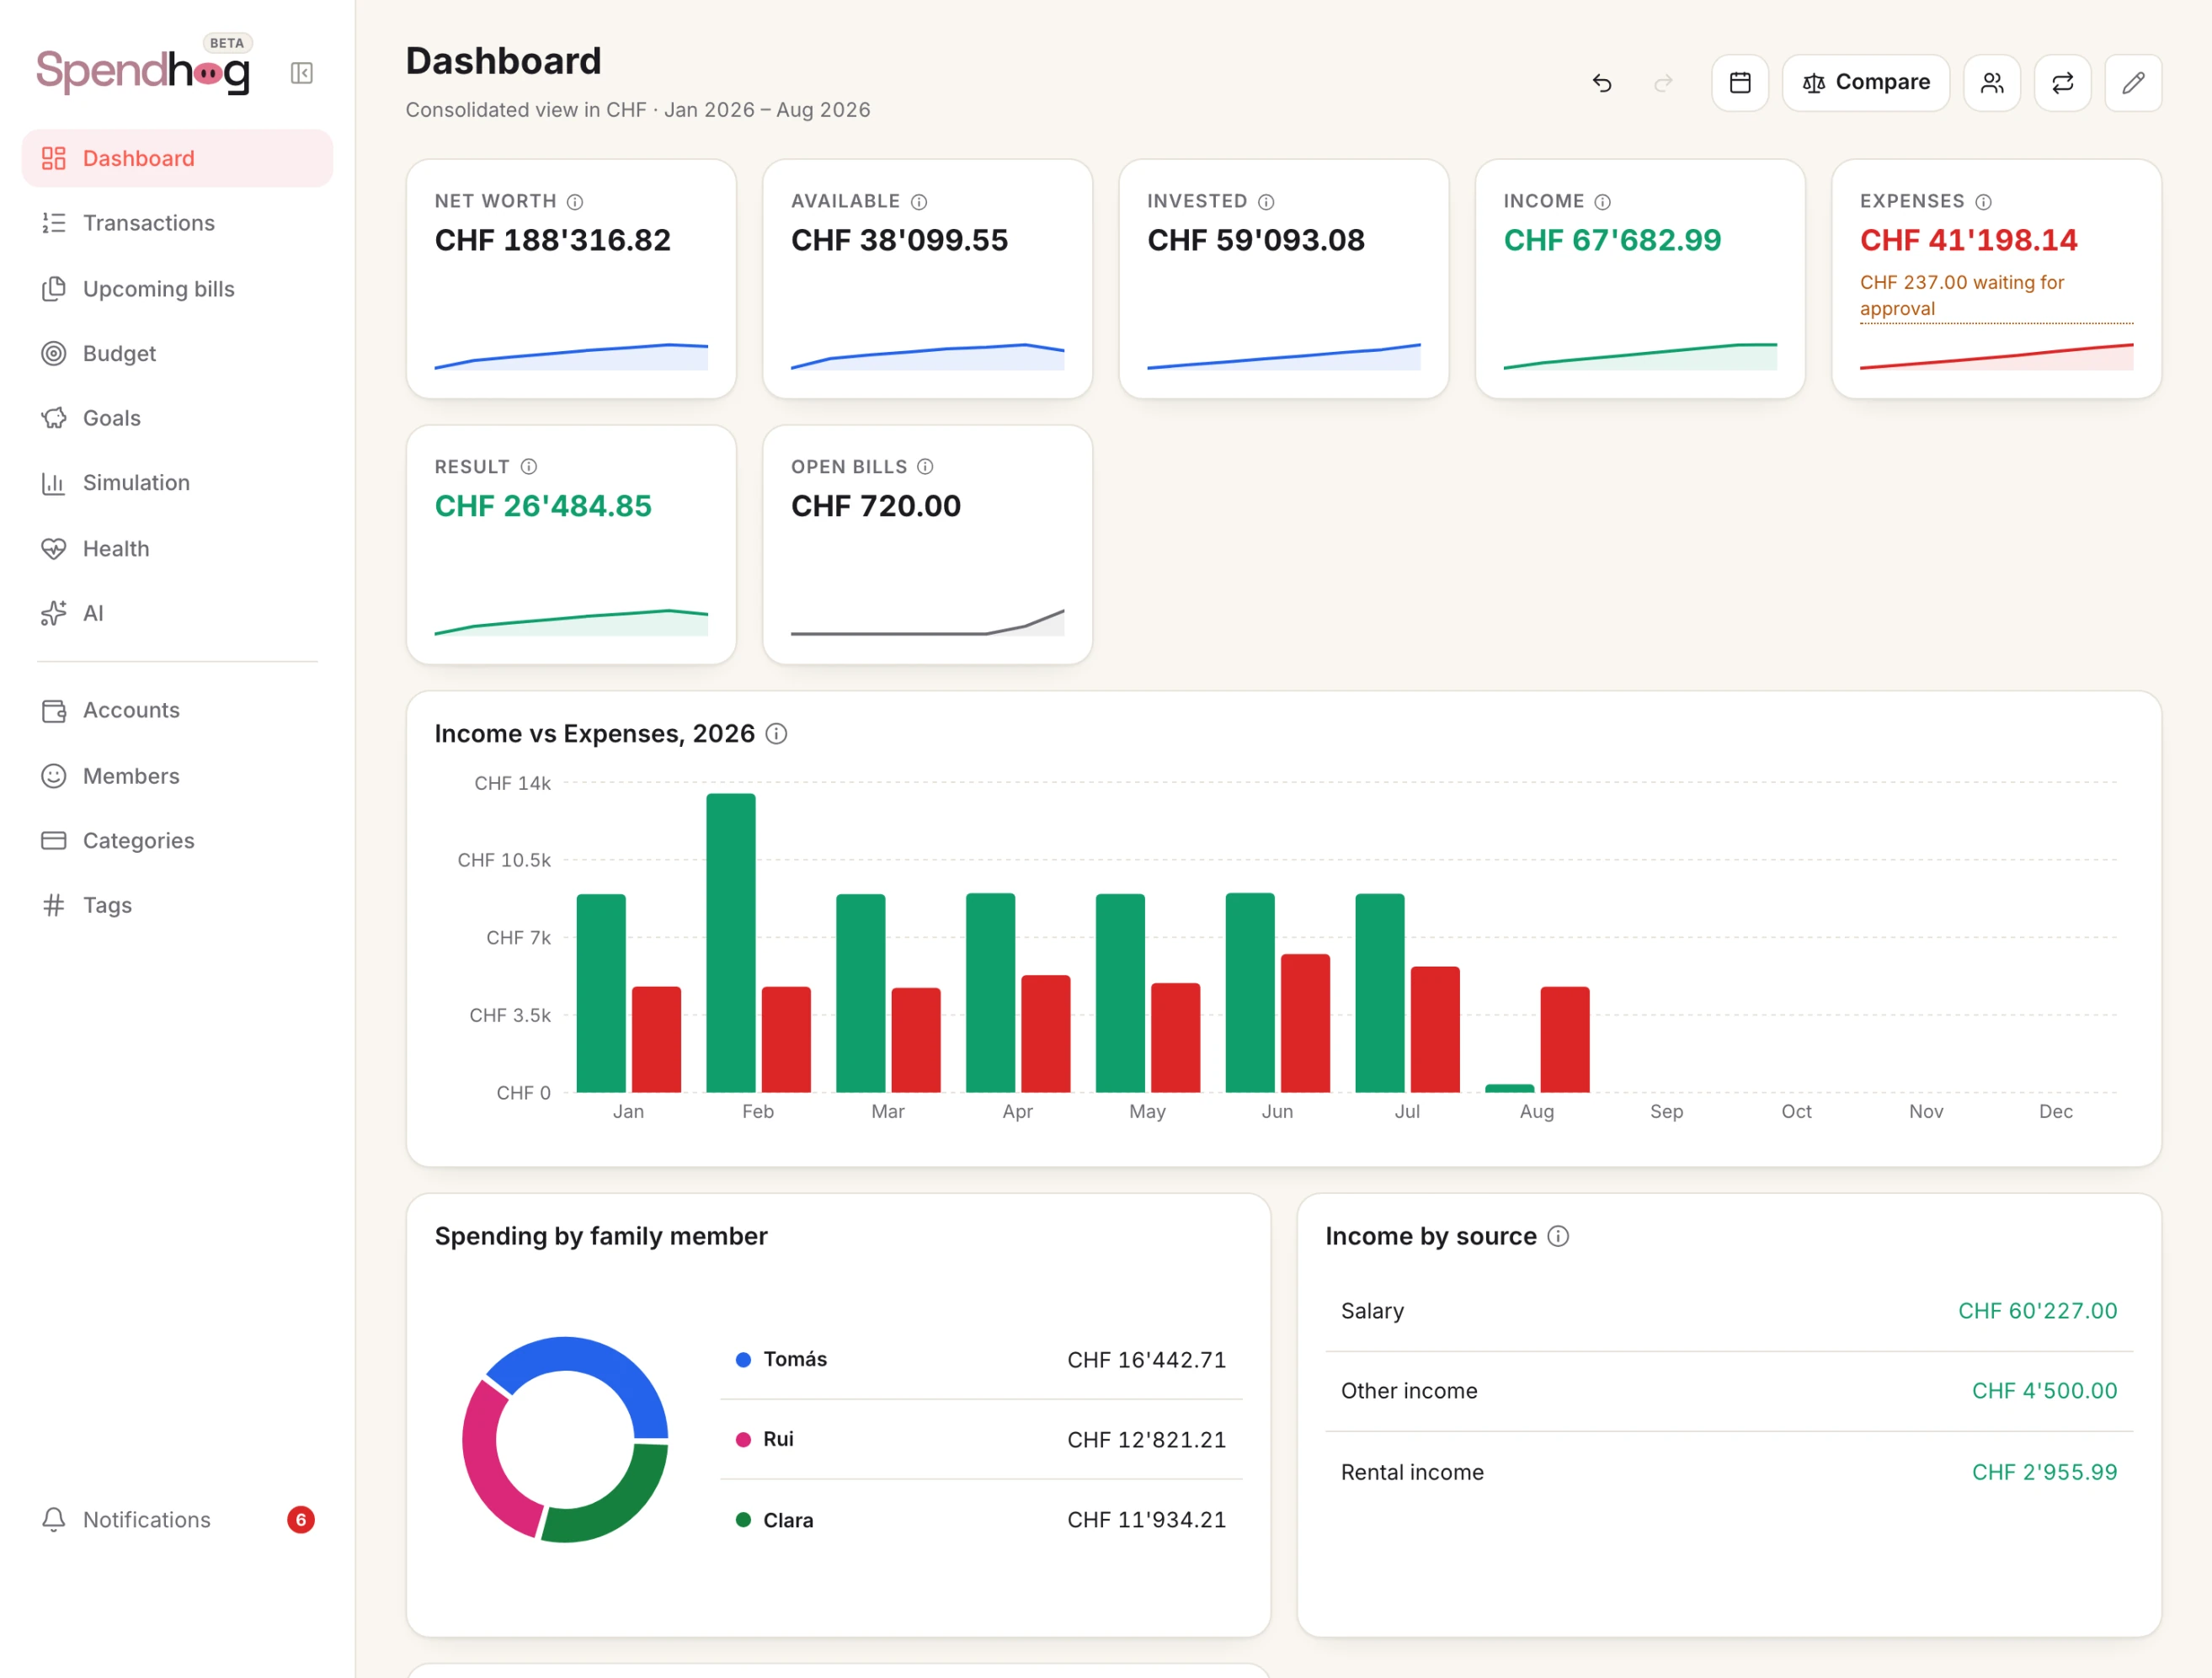Click Income vs Expenses info icon
The height and width of the screenshot is (1678, 2212).
pos(776,734)
